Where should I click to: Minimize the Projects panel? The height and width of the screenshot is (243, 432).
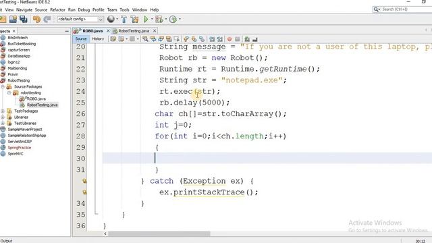(67, 31)
